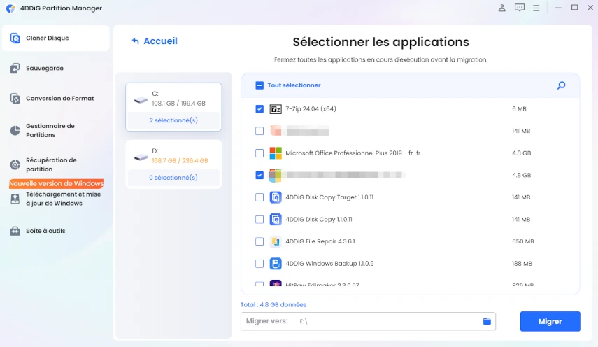
Task: Select the D: drive card
Action: coord(173,164)
